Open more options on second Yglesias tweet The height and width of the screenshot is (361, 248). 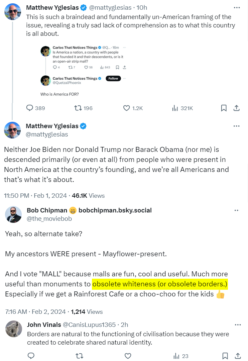tap(237, 126)
